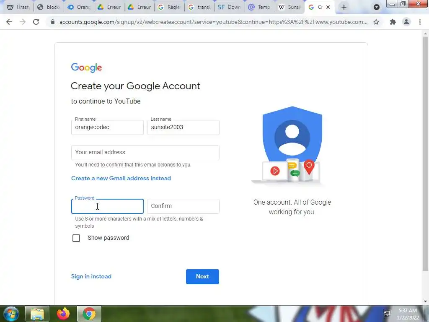Enable the Show password checkbox
This screenshot has height=322, width=429.
click(76, 238)
